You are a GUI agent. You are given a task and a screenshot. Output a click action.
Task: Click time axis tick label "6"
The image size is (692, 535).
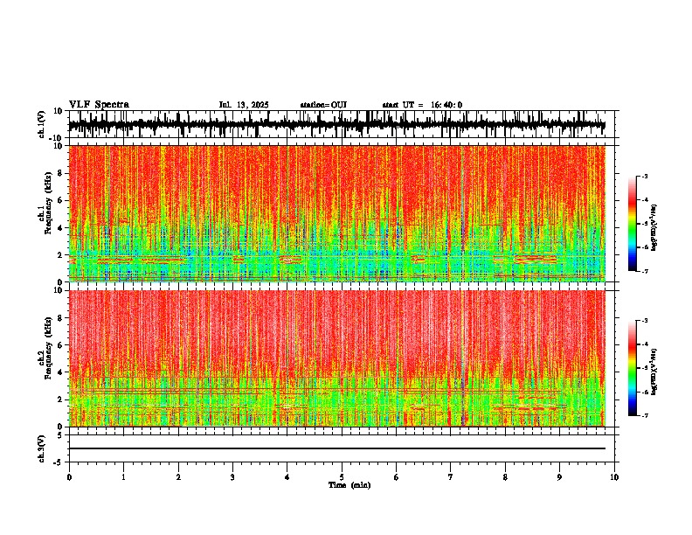[396, 477]
